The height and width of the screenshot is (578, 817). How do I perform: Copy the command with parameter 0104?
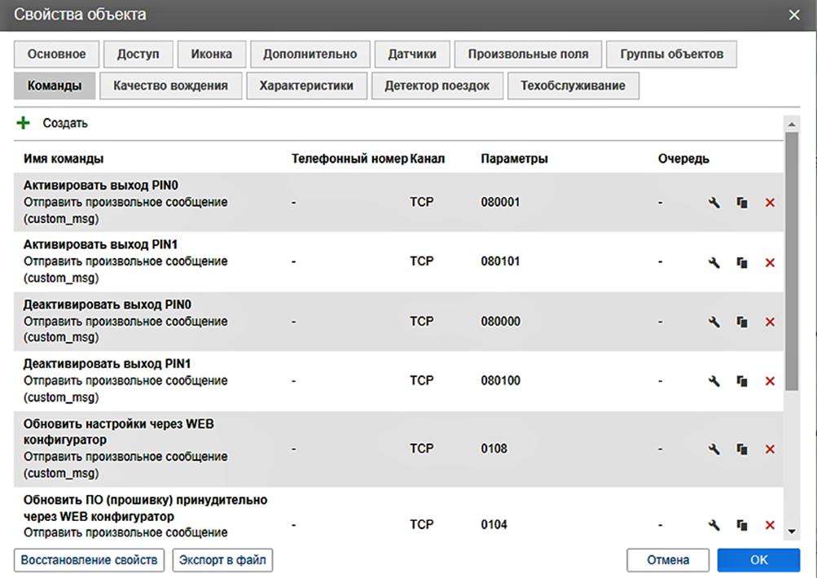click(x=742, y=525)
